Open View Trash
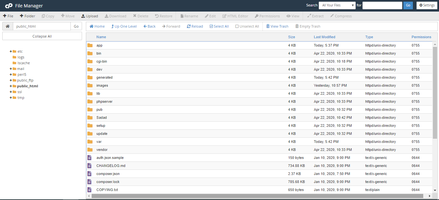Image resolution: width=439 pixels, height=200 pixels. (277, 26)
